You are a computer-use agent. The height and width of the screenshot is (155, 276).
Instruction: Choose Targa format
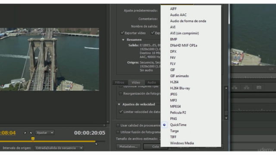point(174,131)
